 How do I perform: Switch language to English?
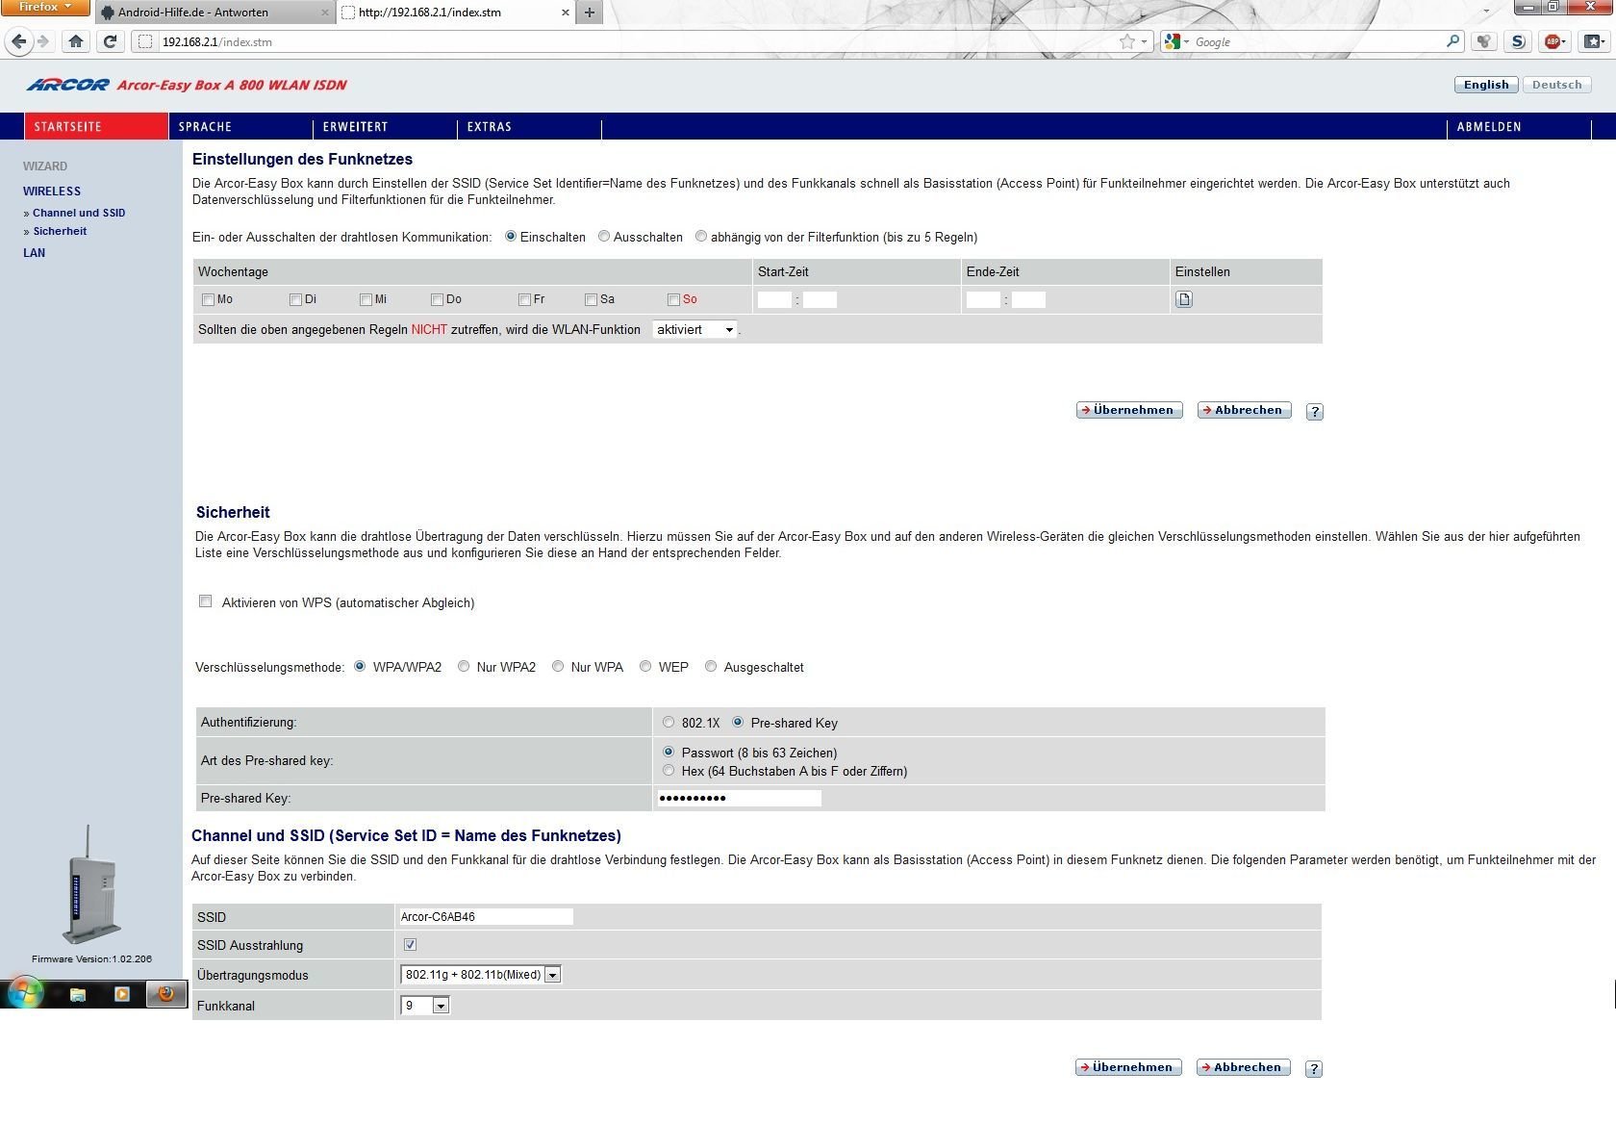pos(1486,85)
